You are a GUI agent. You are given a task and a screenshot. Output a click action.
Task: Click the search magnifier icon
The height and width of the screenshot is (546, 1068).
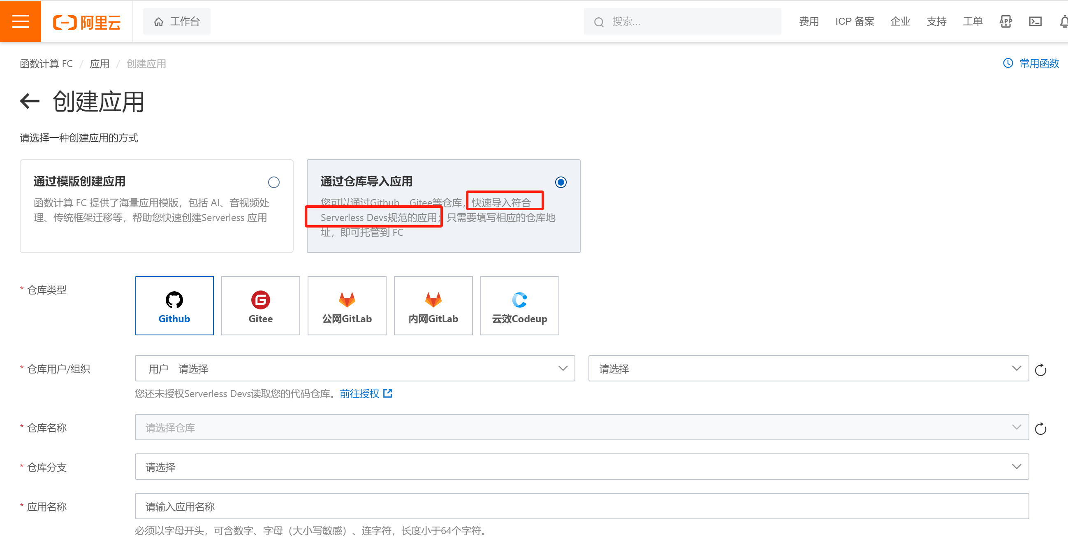(599, 22)
